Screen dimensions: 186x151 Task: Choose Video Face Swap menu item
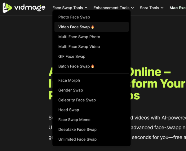click(74, 27)
